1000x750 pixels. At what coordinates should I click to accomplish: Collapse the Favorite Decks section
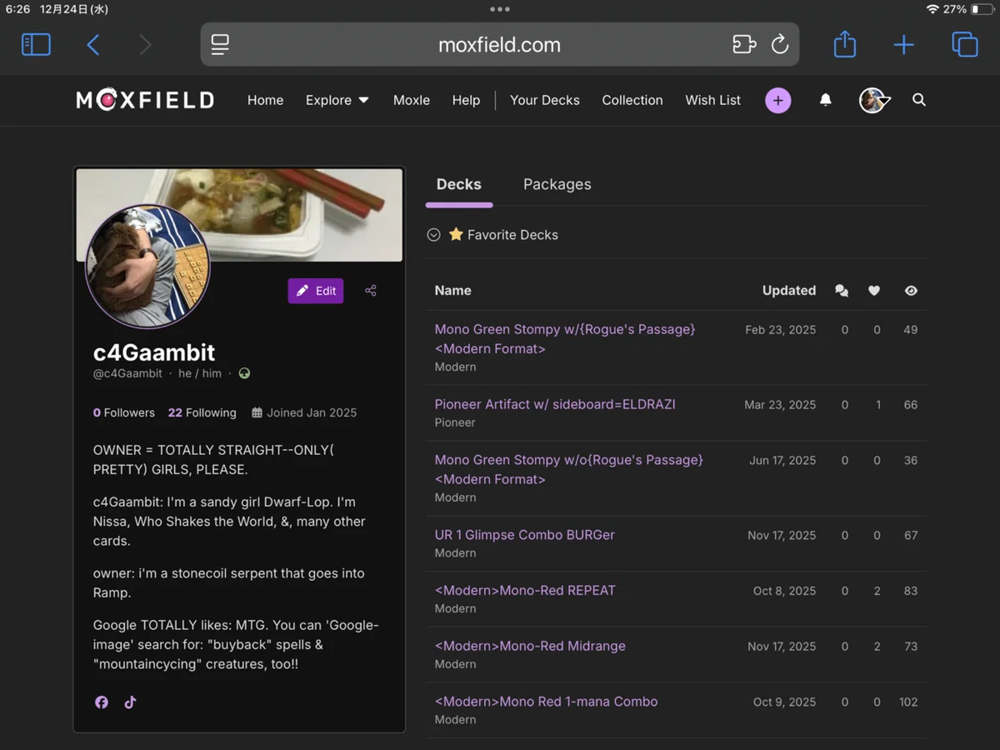click(x=433, y=235)
